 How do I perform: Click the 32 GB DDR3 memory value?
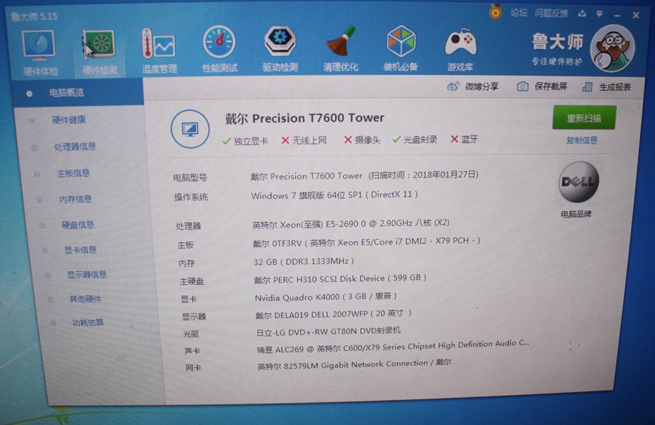tap(304, 261)
